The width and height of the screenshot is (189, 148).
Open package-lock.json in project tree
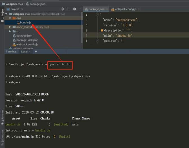click(x=27, y=40)
